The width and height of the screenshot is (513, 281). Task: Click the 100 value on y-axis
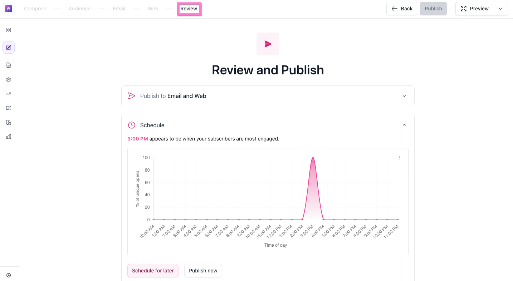pyautogui.click(x=146, y=158)
